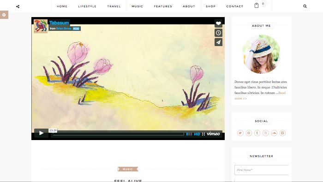The image size is (323, 182).
Task: Open the Music menu
Action: pos(137,6)
